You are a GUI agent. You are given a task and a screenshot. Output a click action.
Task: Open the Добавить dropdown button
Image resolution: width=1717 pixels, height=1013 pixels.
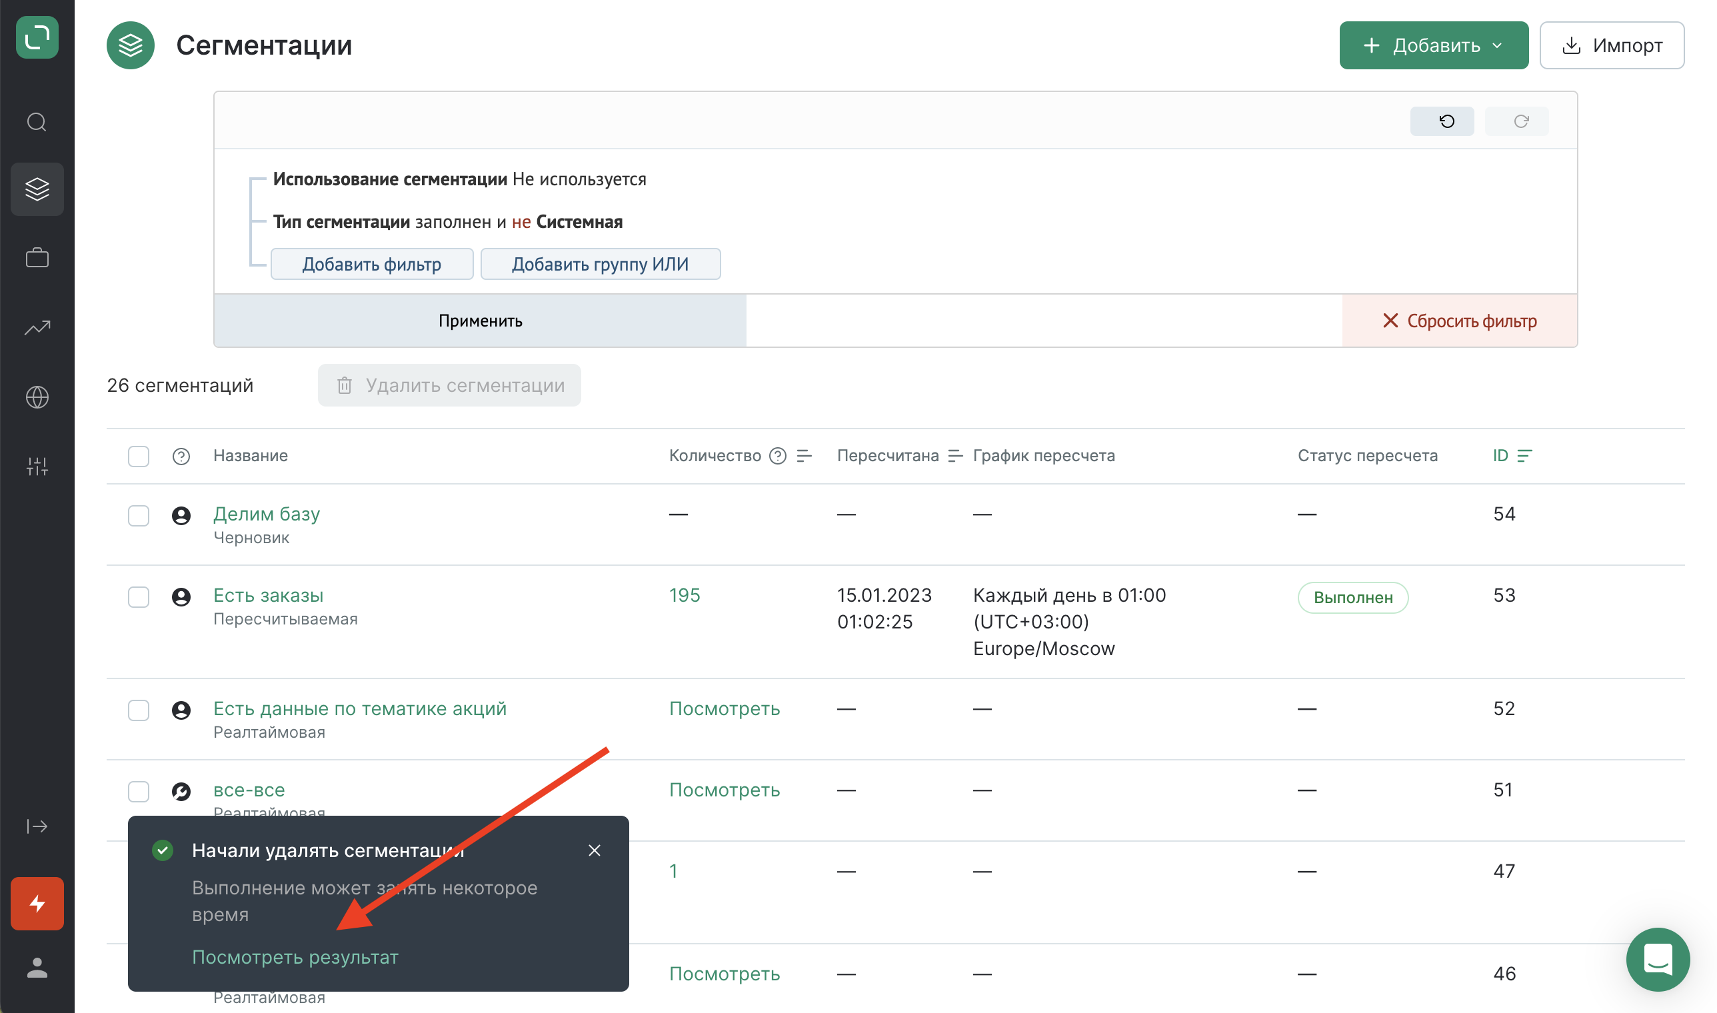1434,45
